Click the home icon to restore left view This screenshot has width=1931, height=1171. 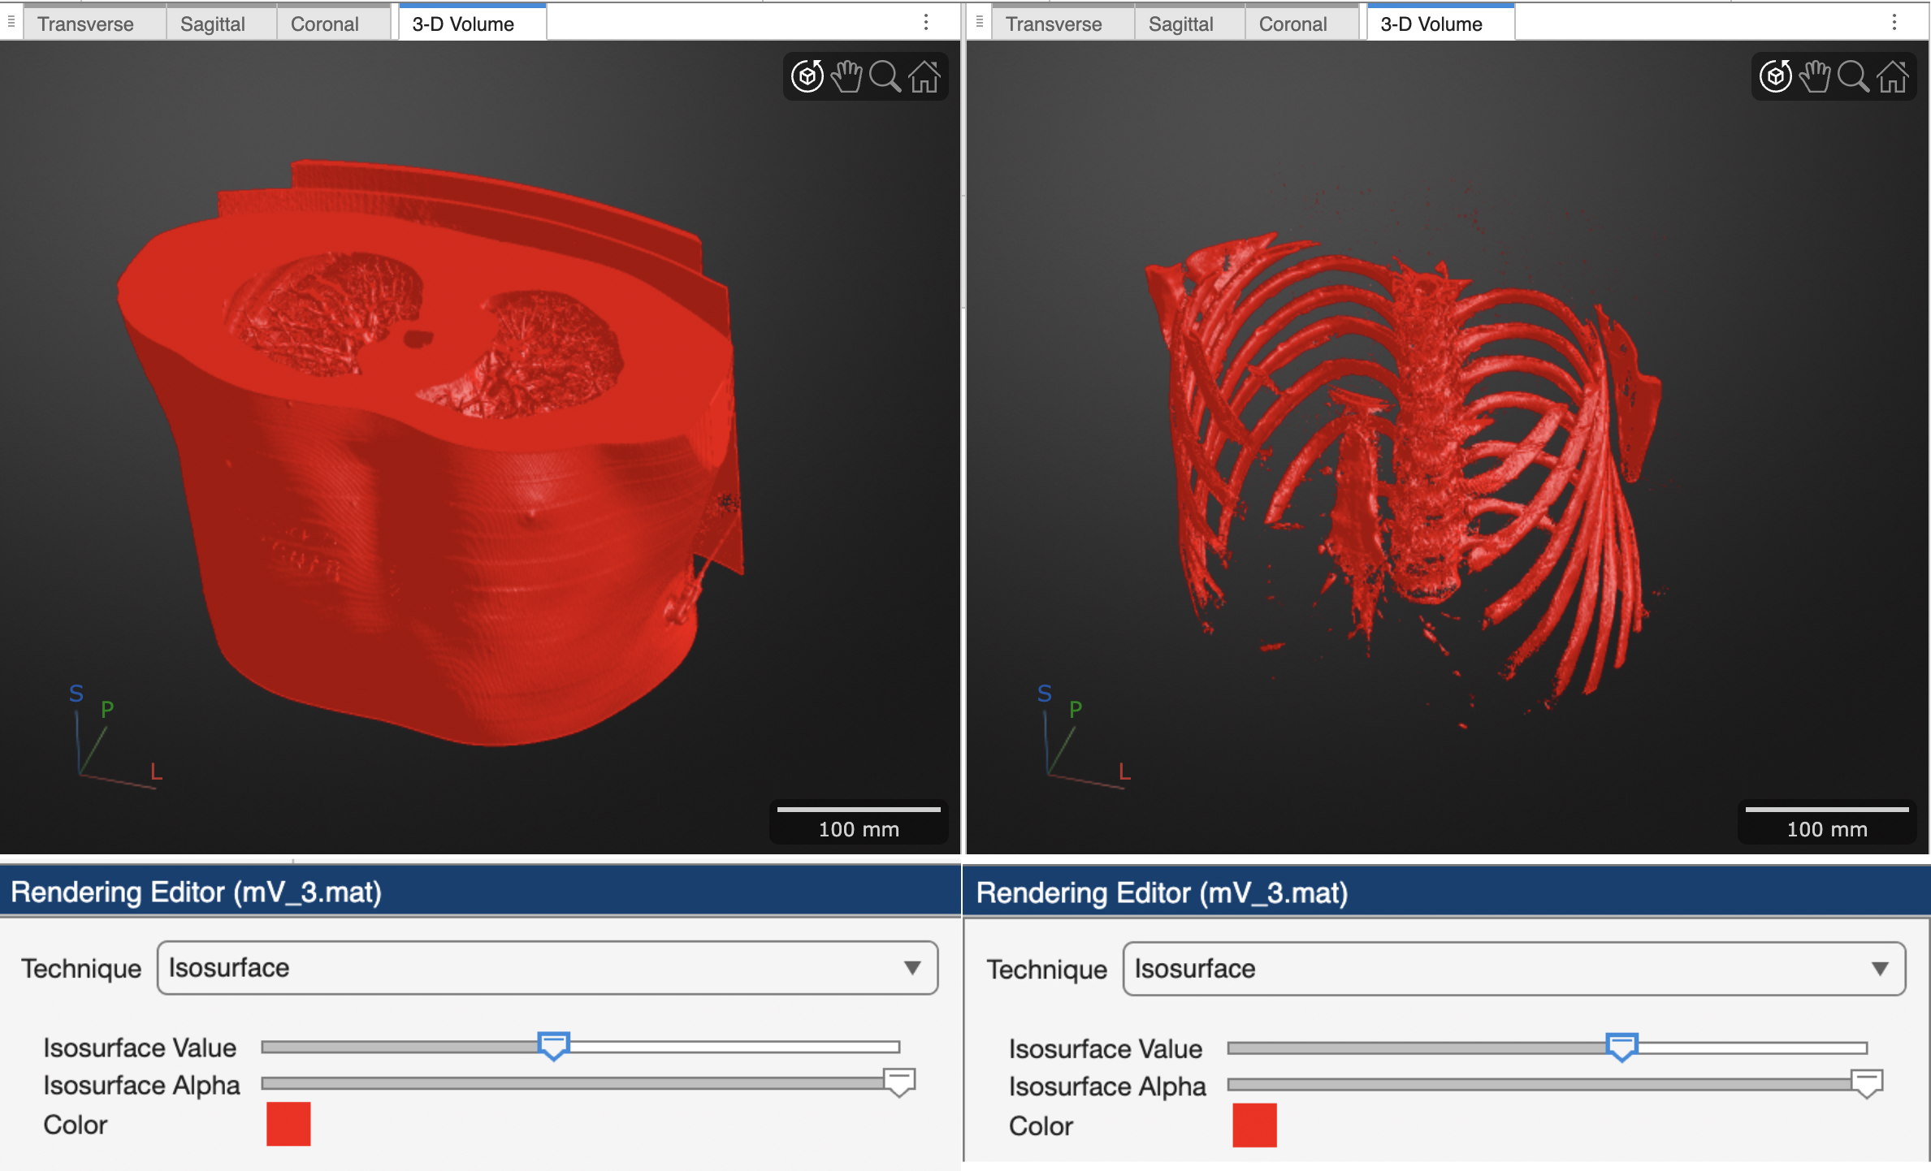[924, 76]
